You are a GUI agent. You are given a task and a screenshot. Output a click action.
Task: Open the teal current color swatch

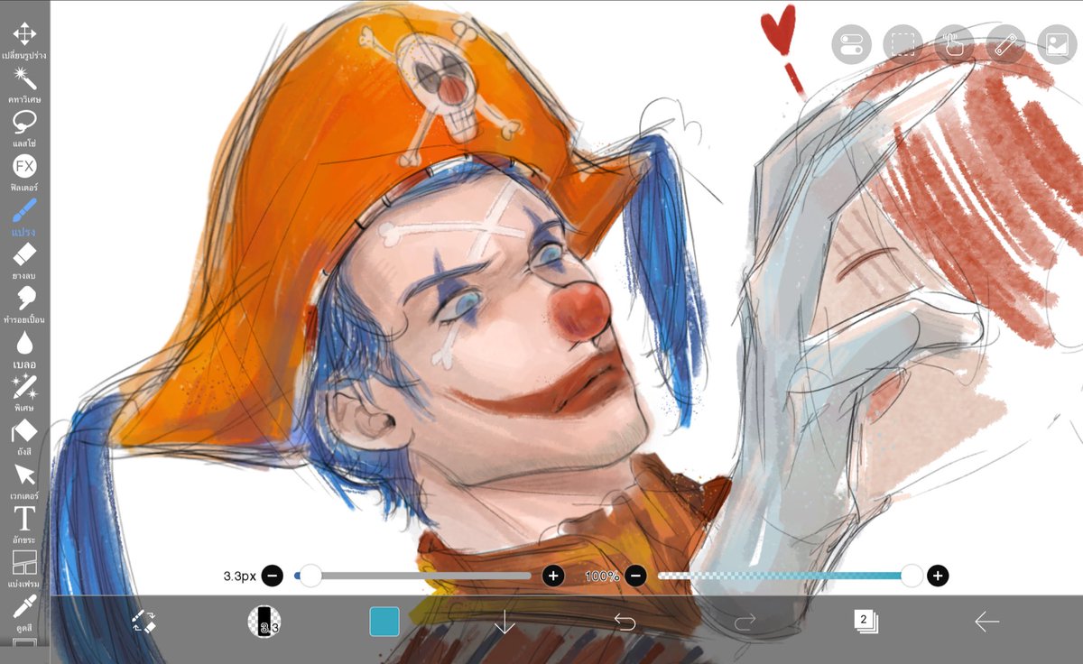click(x=384, y=622)
